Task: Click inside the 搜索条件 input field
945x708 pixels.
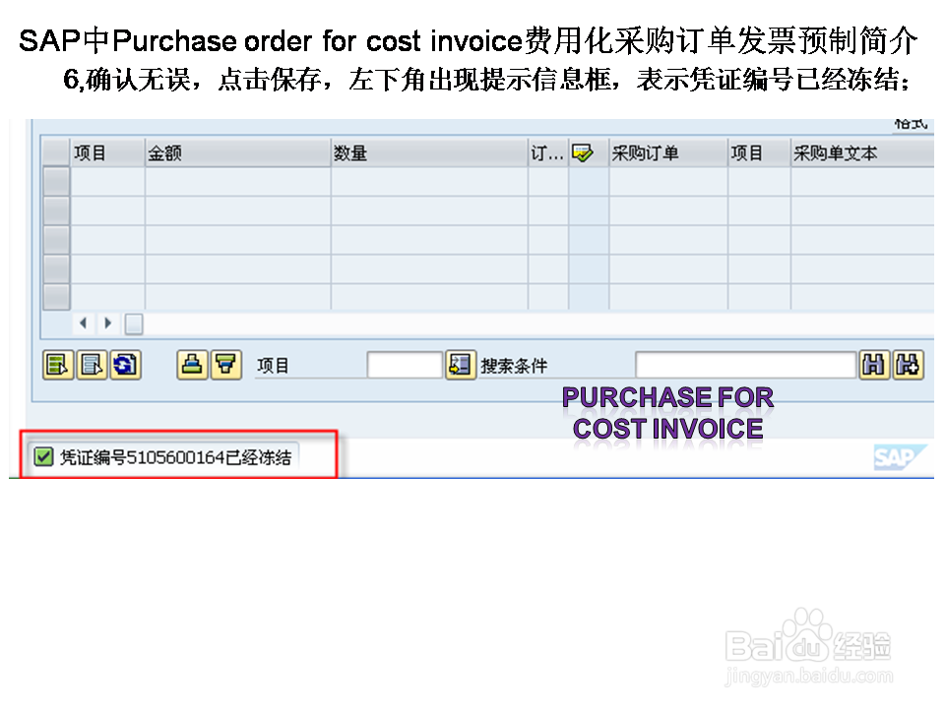Action: click(x=748, y=365)
